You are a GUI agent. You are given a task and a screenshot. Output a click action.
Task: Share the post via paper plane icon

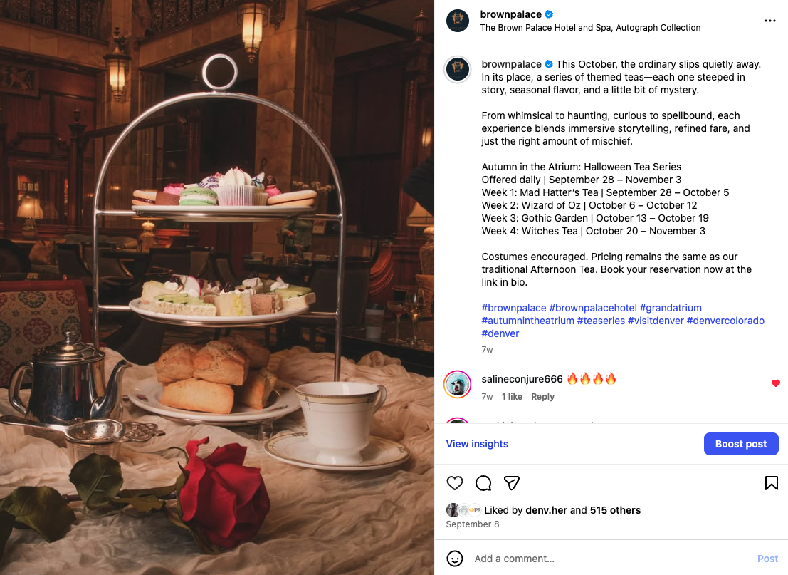click(x=512, y=483)
